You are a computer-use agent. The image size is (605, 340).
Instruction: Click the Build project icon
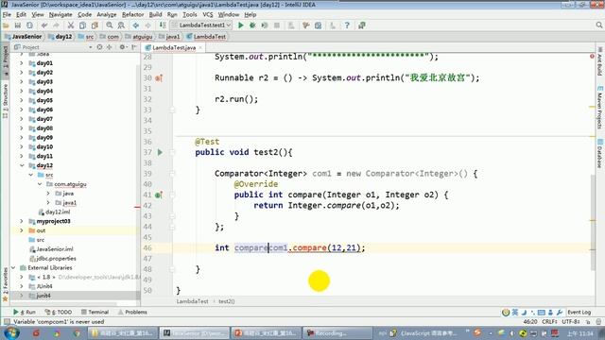pyautogui.click(x=163, y=25)
